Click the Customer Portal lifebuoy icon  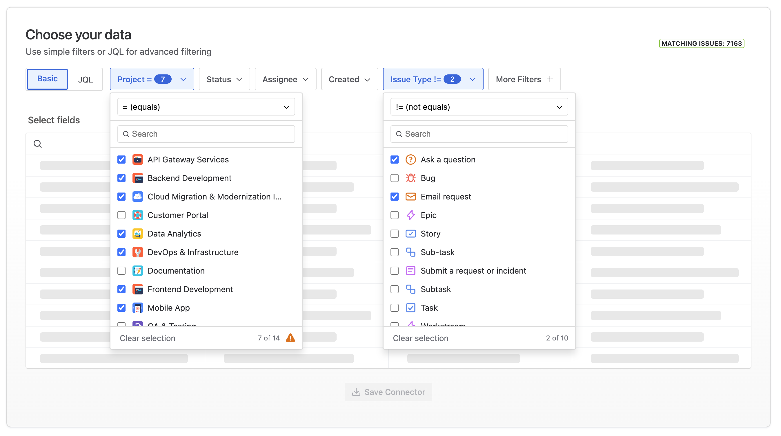[138, 215]
